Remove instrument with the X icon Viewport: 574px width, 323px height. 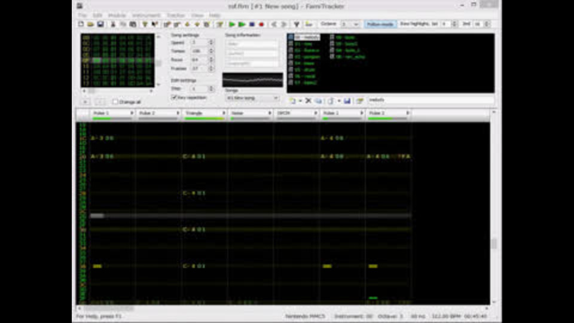pos(309,100)
